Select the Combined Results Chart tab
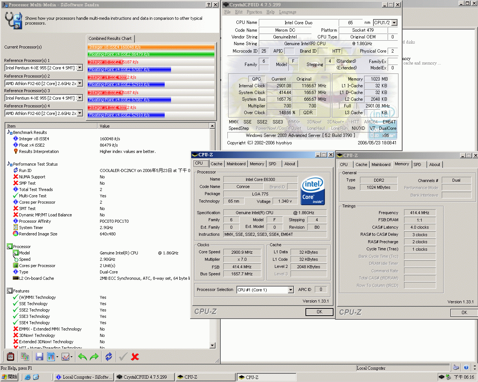478x382 pixels. (110, 38)
